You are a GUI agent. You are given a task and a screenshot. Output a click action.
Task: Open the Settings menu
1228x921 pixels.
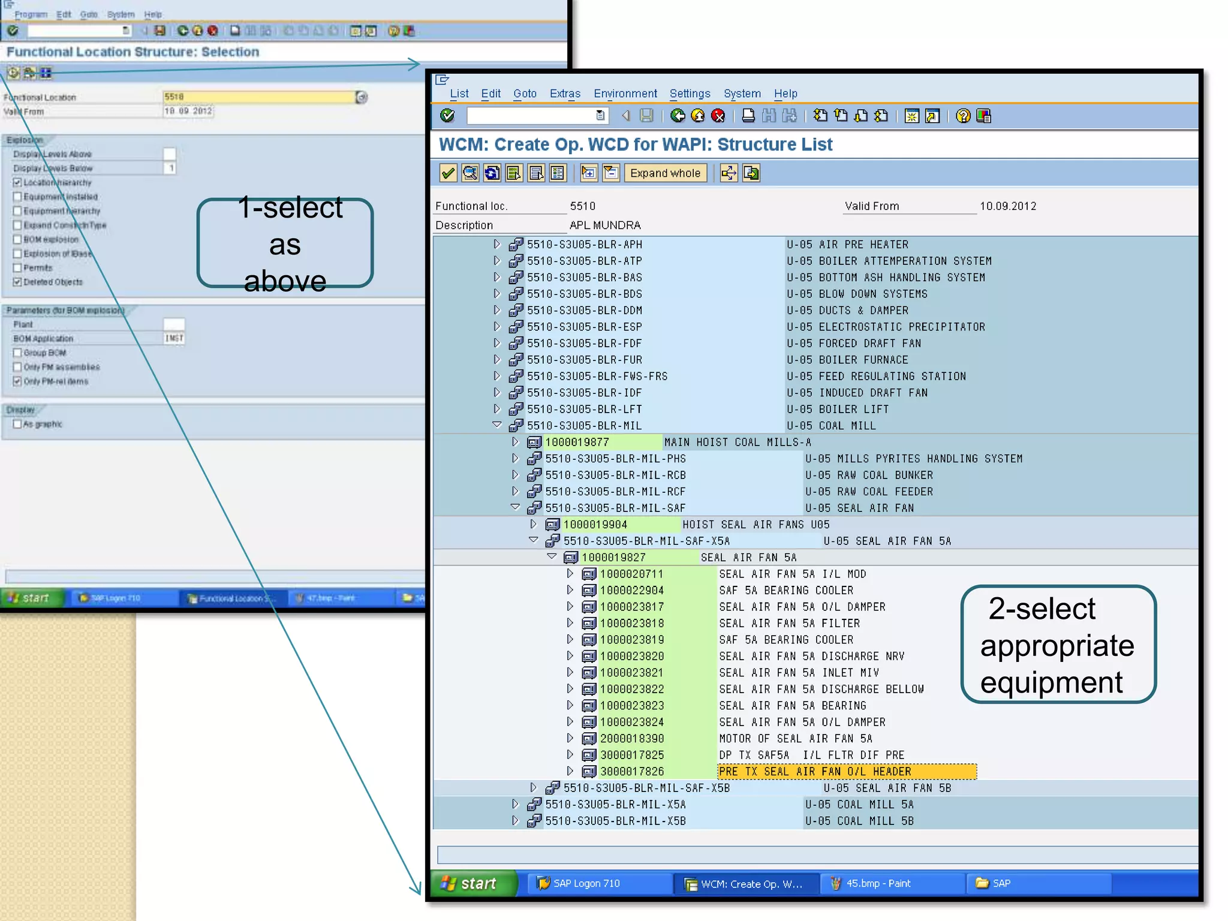click(x=689, y=94)
